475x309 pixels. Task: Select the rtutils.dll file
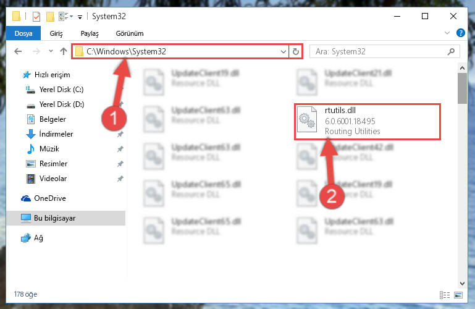coord(368,122)
